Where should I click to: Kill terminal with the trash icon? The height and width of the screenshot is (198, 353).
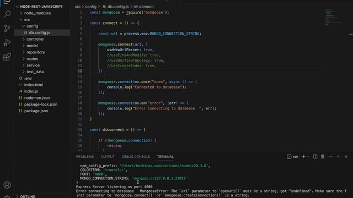(x=323, y=156)
